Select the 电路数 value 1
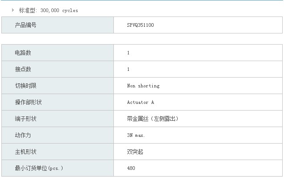The width and height of the screenshot is (284, 177). click(x=128, y=53)
